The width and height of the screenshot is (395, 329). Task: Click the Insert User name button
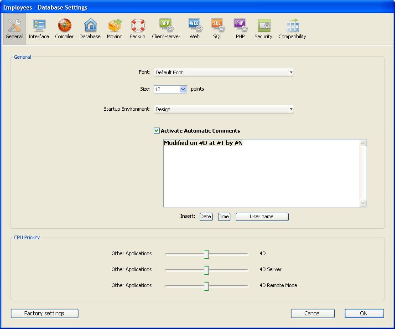(262, 217)
